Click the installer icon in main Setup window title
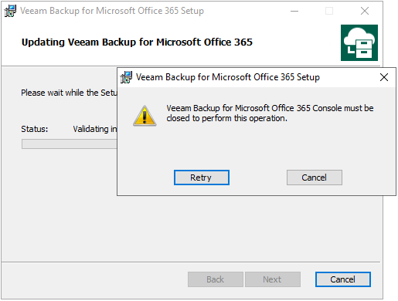The height and width of the screenshot is (301, 398). coord(10,11)
